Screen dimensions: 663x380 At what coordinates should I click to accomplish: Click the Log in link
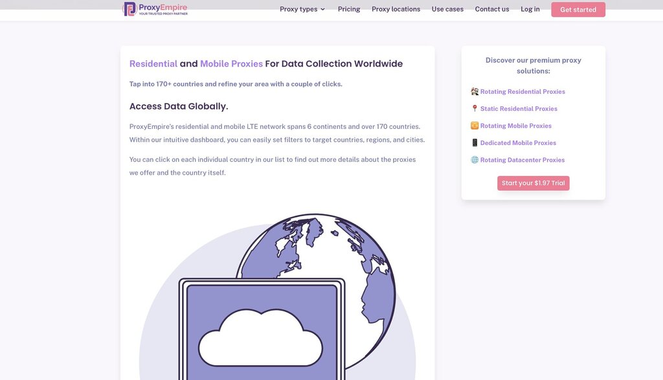tap(530, 9)
